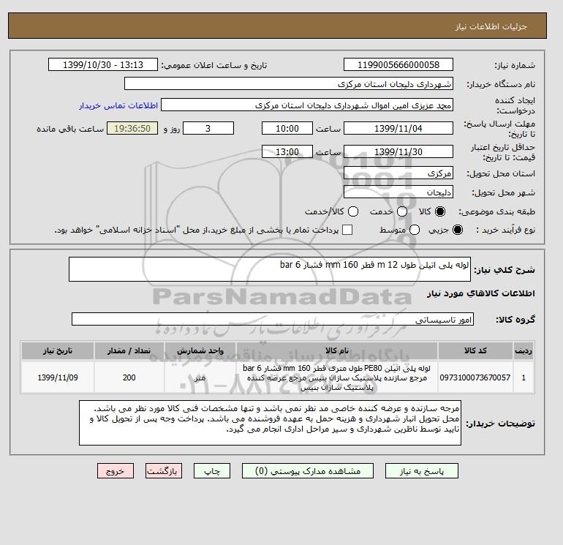Click the countdown timer 19:36:50 field
Screen dimensions: 563x545
click(132, 128)
